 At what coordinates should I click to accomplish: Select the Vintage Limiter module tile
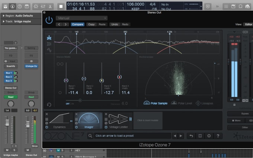[118, 121]
